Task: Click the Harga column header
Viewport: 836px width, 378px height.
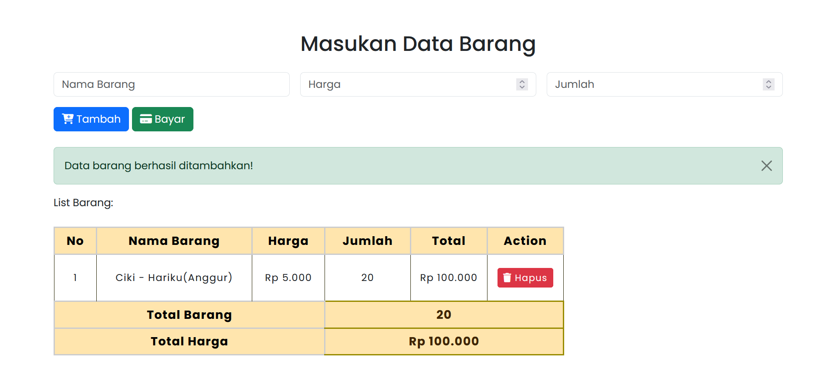Action: tap(288, 241)
